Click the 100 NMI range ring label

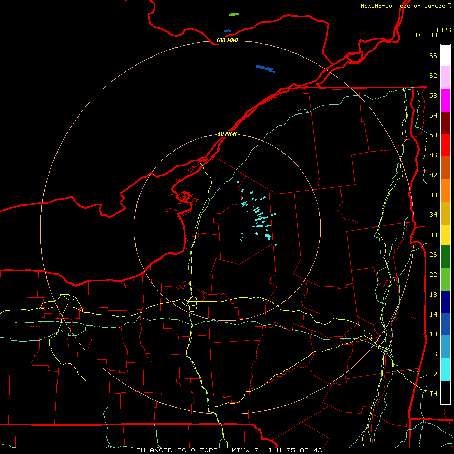227,40
